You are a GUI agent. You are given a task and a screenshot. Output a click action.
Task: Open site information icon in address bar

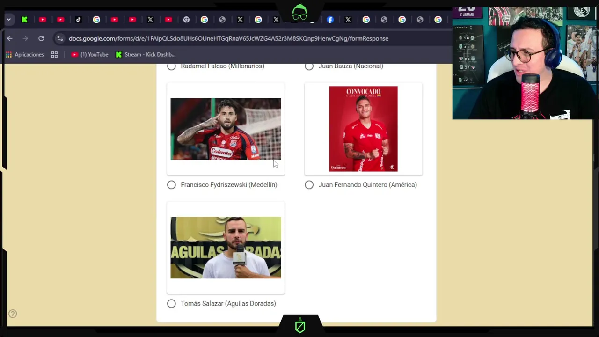tap(59, 38)
